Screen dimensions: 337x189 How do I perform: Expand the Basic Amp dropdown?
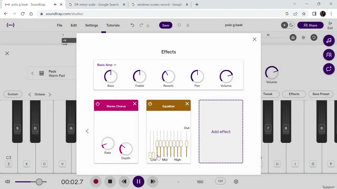[x=107, y=65]
